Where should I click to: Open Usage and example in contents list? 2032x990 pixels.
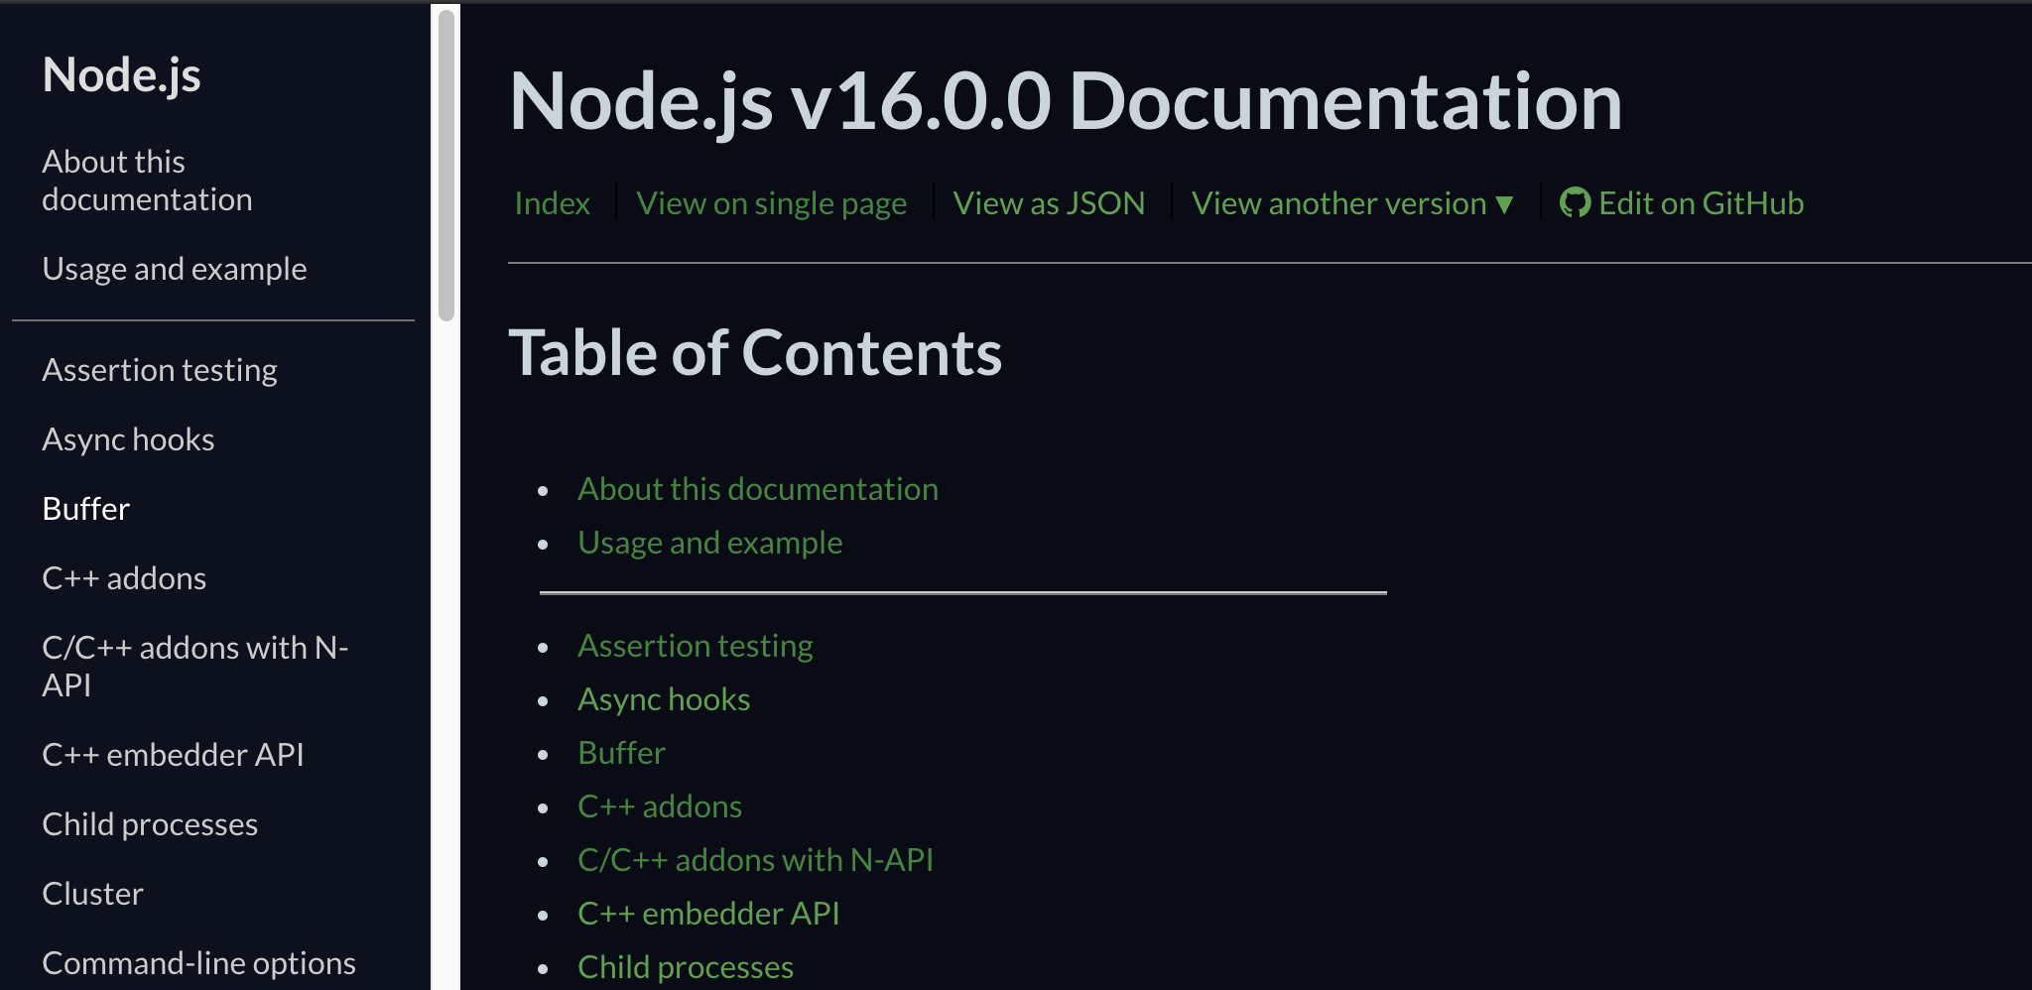709,543
